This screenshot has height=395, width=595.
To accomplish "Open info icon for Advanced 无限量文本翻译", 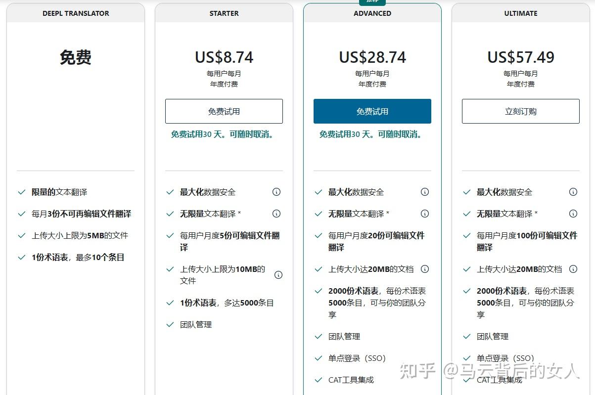I will [425, 214].
